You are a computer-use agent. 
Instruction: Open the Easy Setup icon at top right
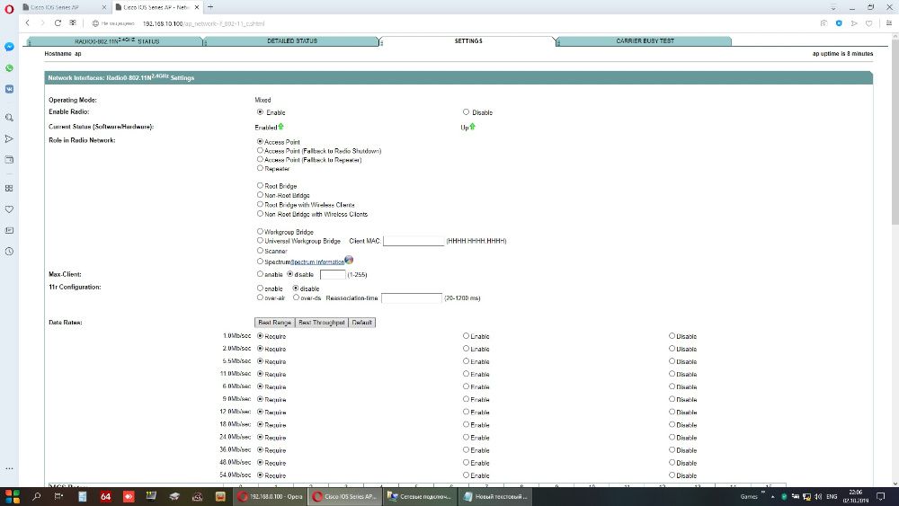[x=889, y=23]
